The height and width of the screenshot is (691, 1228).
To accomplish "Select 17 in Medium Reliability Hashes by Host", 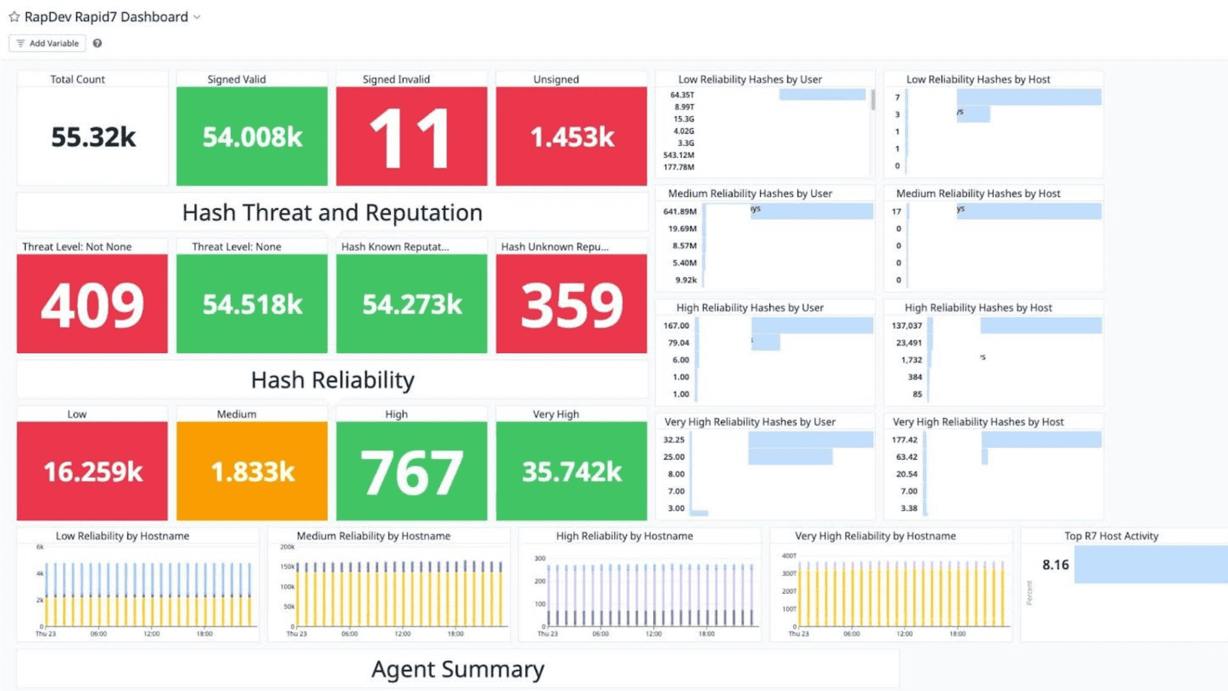I will coord(897,211).
